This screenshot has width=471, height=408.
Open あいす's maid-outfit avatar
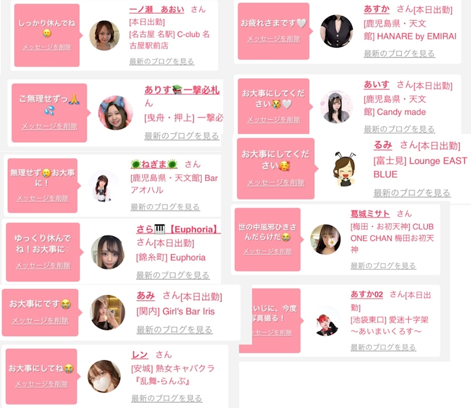[x=336, y=107]
